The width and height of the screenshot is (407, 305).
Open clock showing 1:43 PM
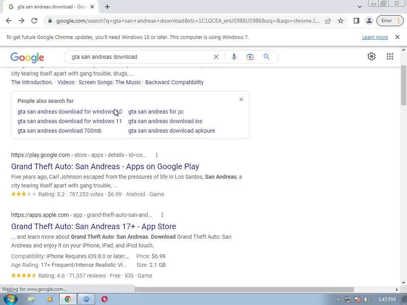coord(387,299)
